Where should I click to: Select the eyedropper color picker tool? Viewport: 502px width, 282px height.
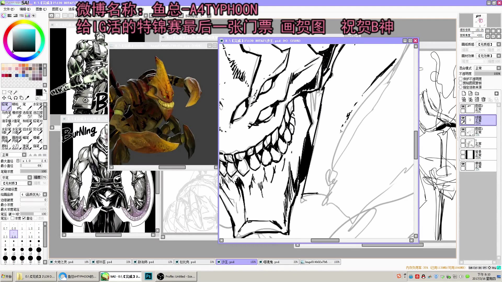[x=27, y=98]
